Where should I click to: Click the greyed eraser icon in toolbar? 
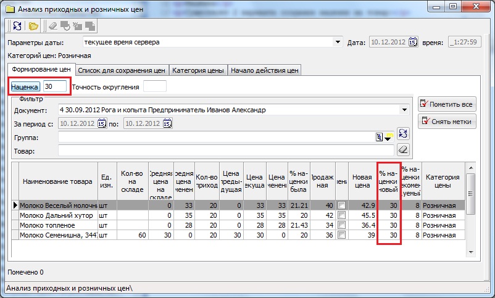[x=53, y=26]
